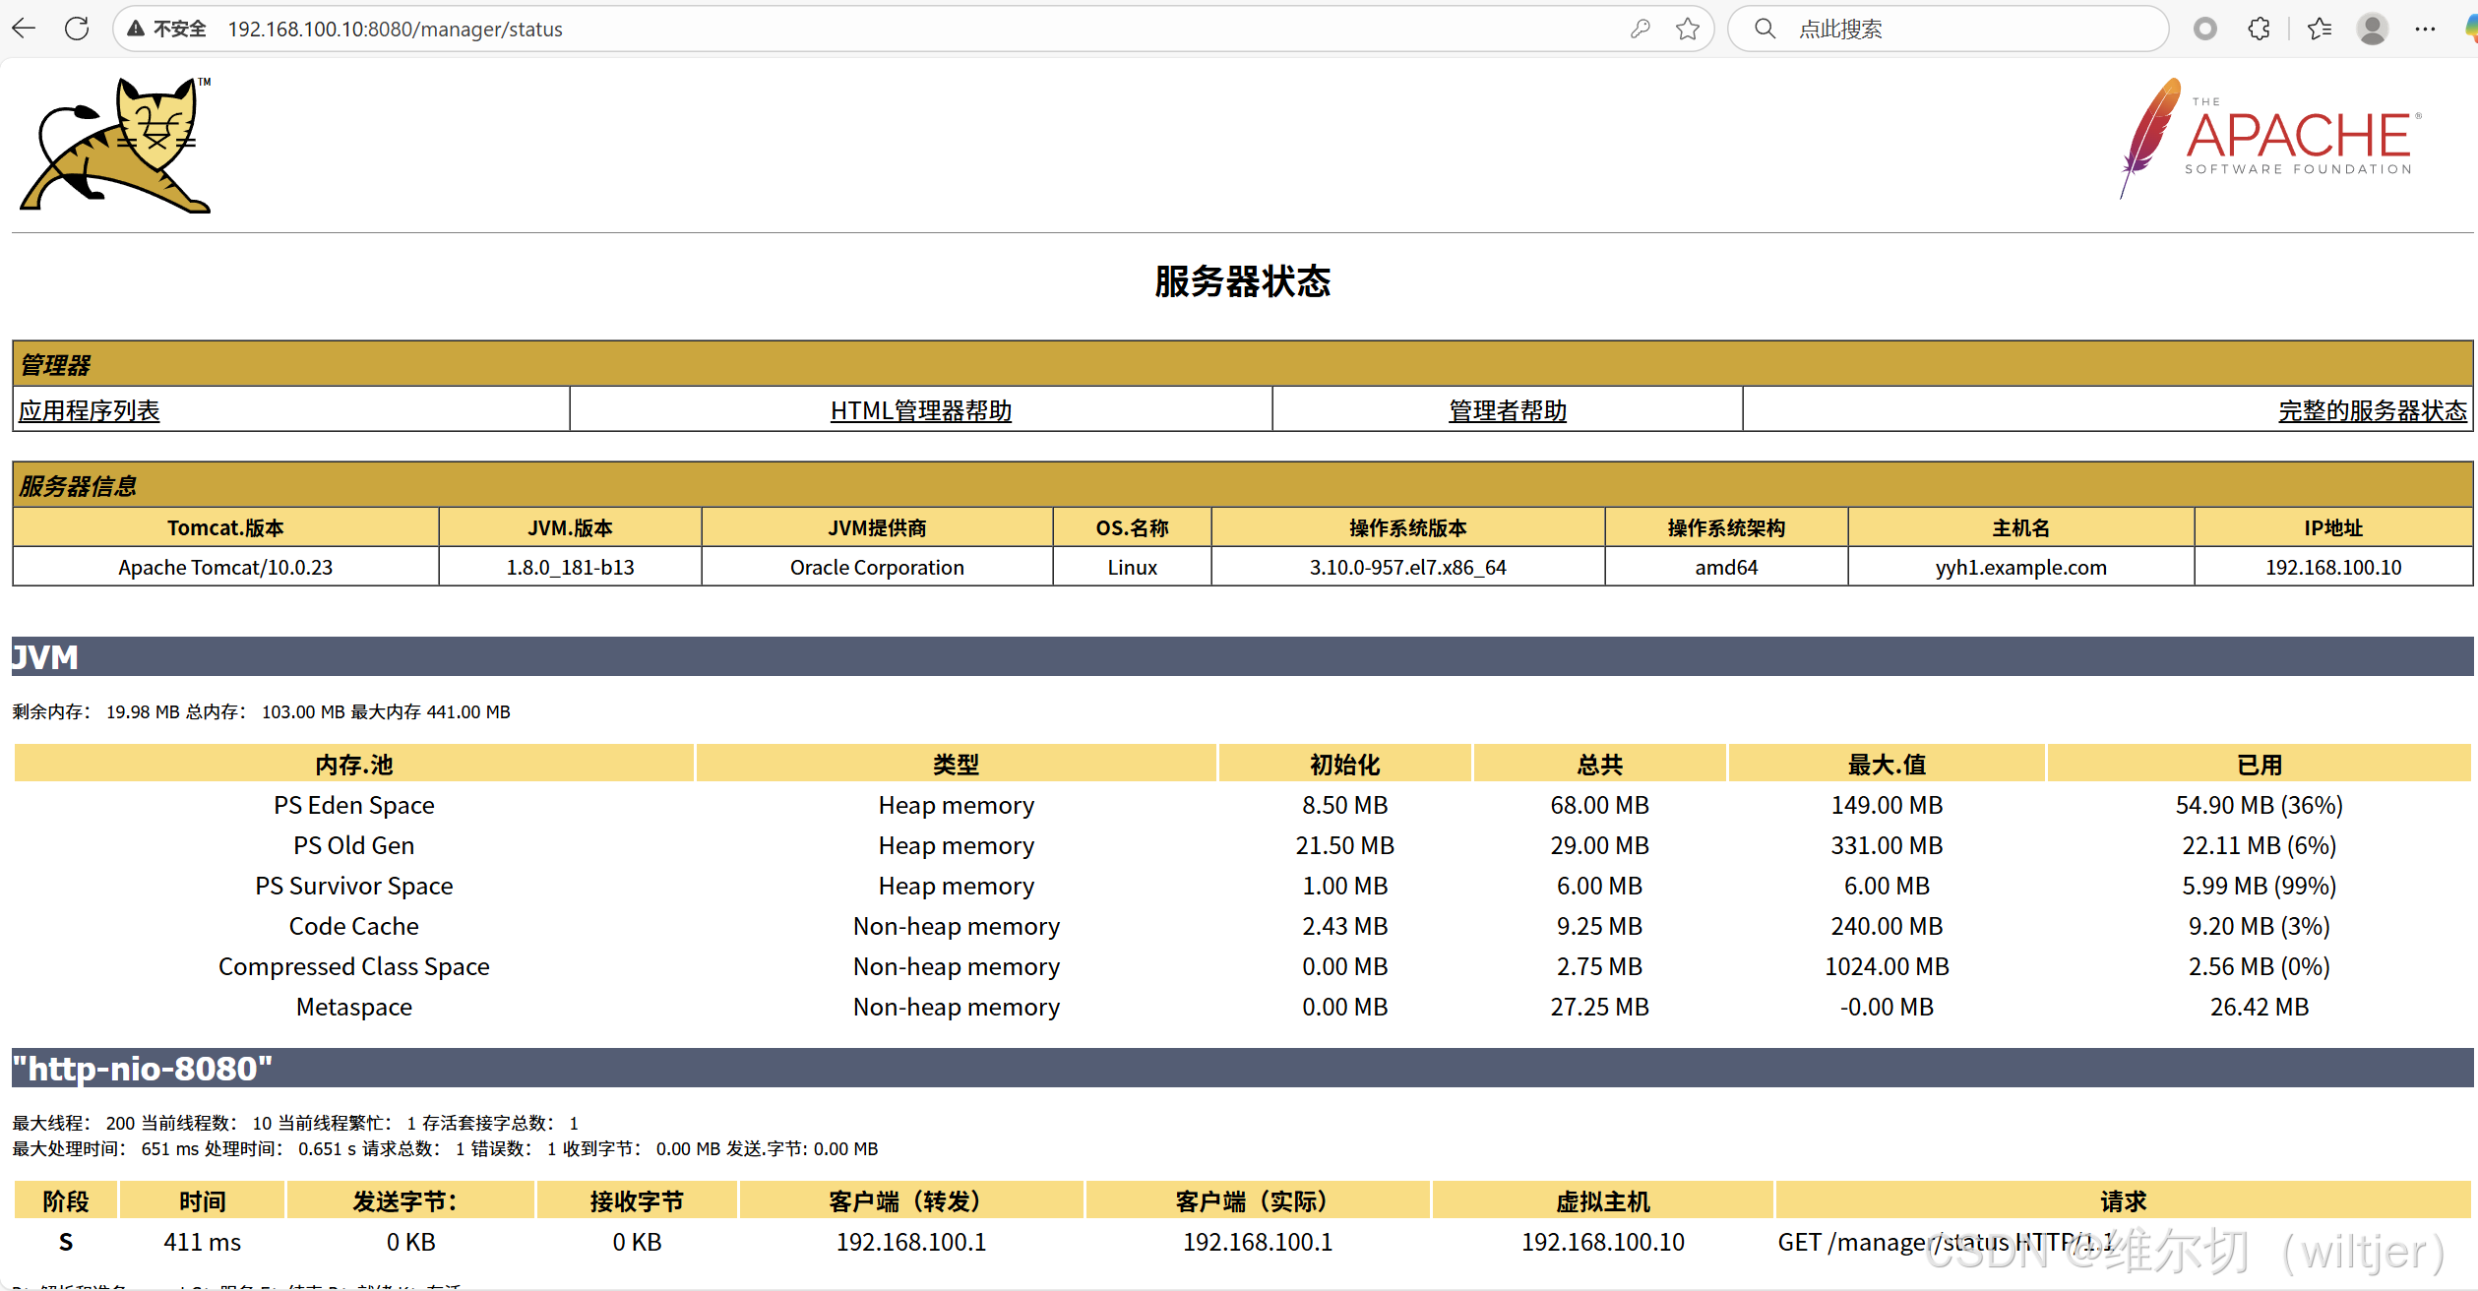Screen dimensions: 2478x1291
Task: Open browser settings ellipsis menu
Action: (2425, 29)
